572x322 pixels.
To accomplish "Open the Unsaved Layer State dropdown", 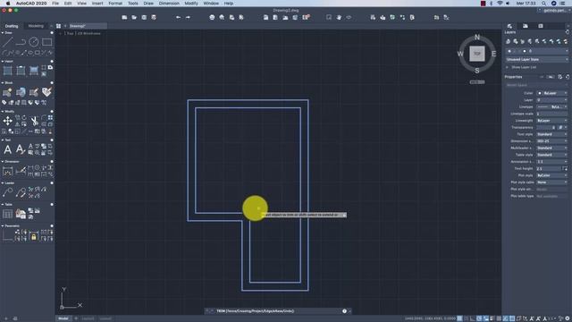I will tap(536, 59).
